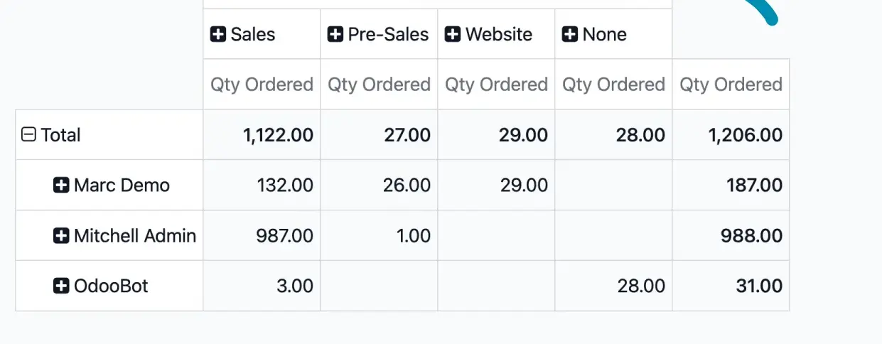Expand the Marc Demo row
This screenshot has width=882, height=344.
tap(61, 186)
